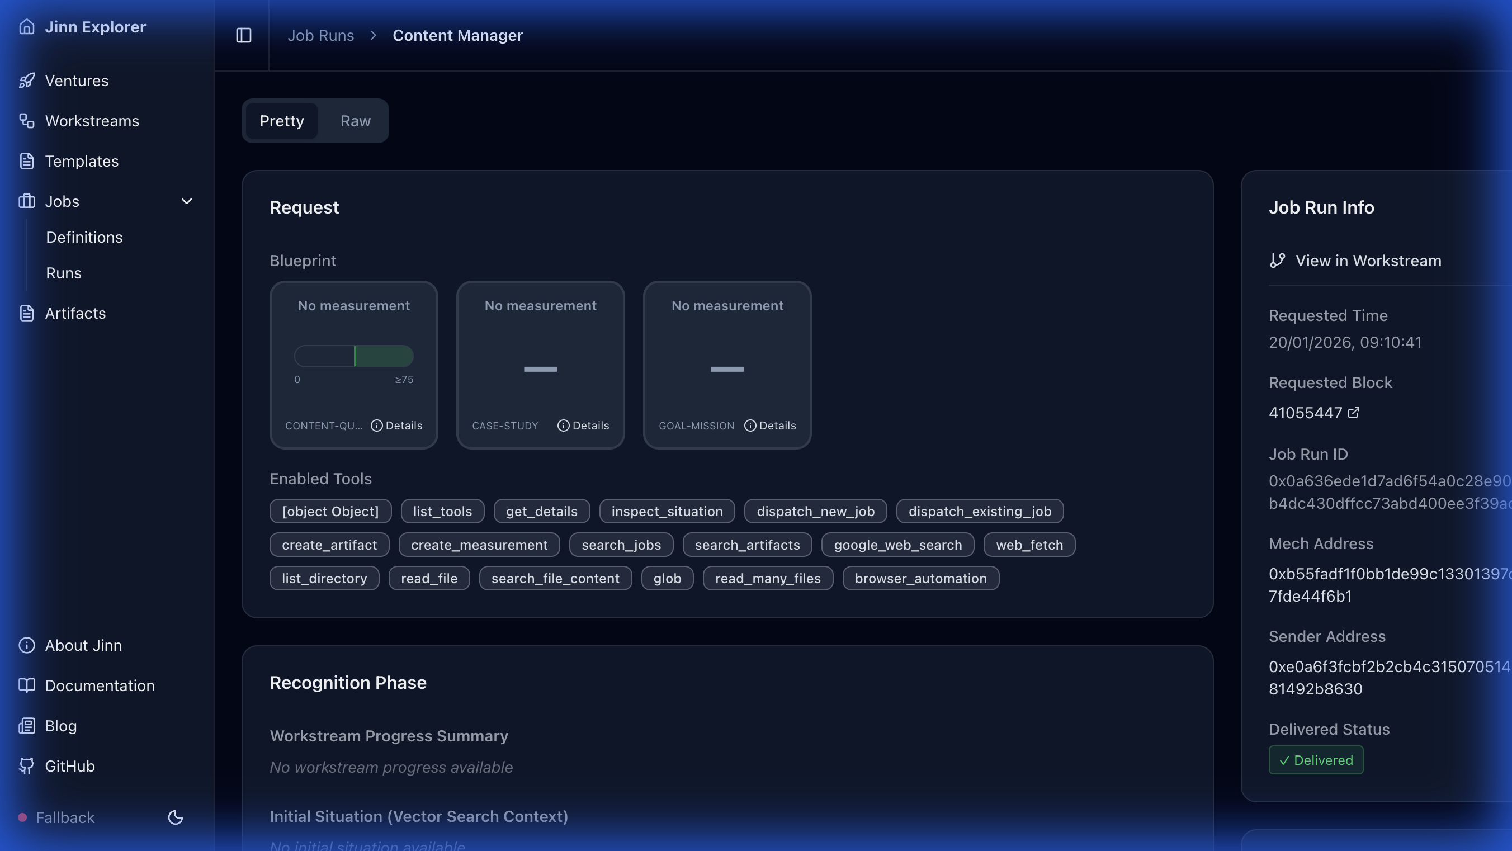Select the Pretty view tab
This screenshot has height=851, width=1512.
(282, 121)
